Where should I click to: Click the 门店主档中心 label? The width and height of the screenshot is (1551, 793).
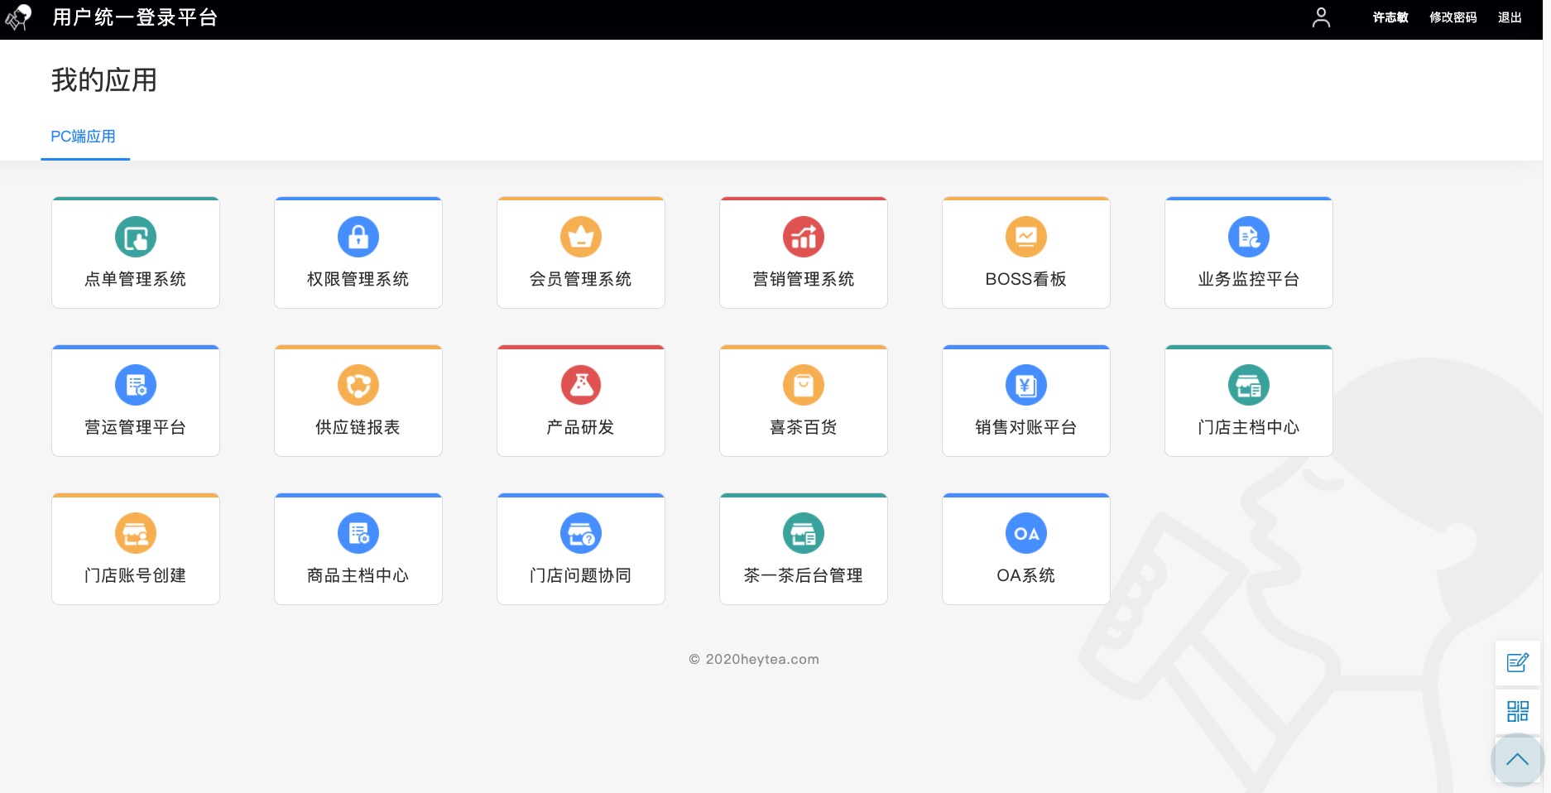pos(1249,427)
